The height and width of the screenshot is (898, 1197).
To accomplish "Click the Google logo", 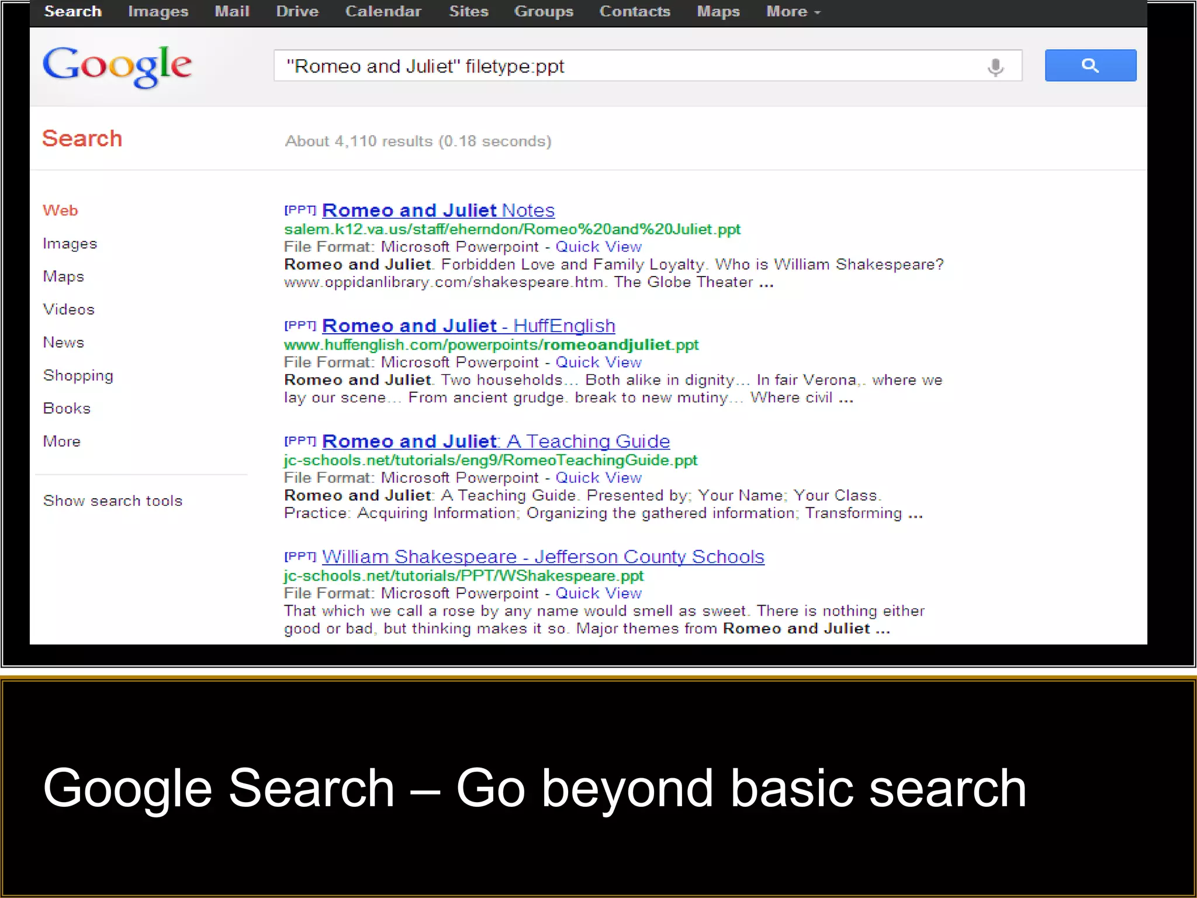I will (x=117, y=67).
